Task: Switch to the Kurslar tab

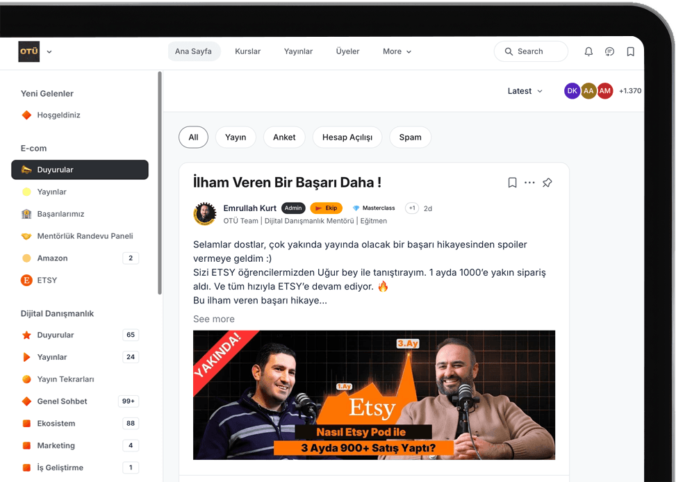Action: point(247,51)
